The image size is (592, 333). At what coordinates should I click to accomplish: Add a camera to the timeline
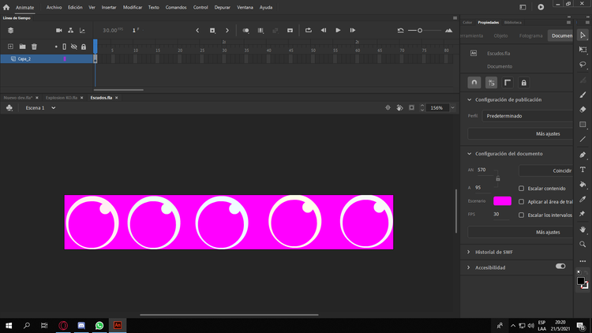[59, 30]
